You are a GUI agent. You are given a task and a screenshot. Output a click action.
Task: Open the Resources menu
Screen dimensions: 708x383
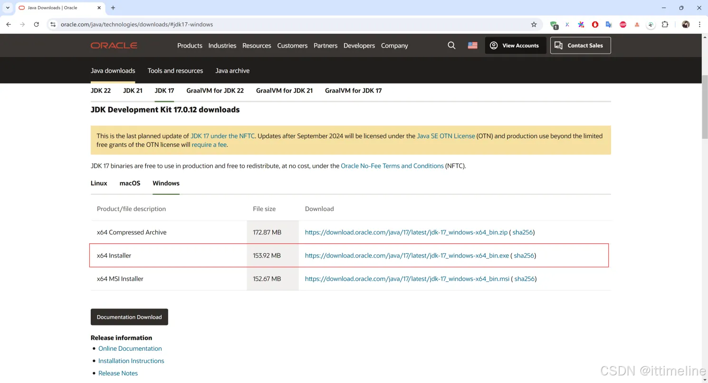click(x=257, y=46)
